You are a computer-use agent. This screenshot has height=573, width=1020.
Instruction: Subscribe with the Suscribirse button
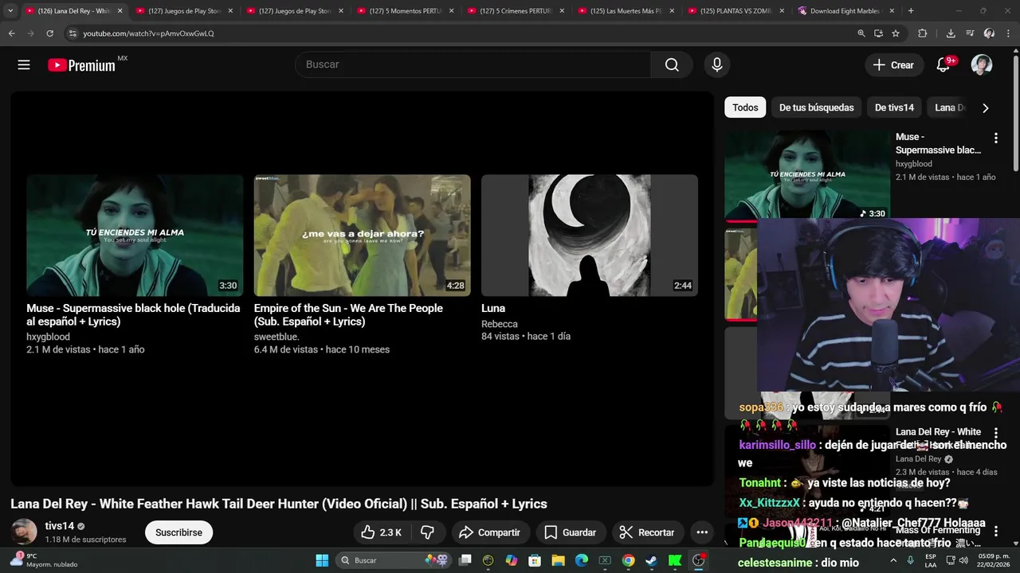click(178, 532)
